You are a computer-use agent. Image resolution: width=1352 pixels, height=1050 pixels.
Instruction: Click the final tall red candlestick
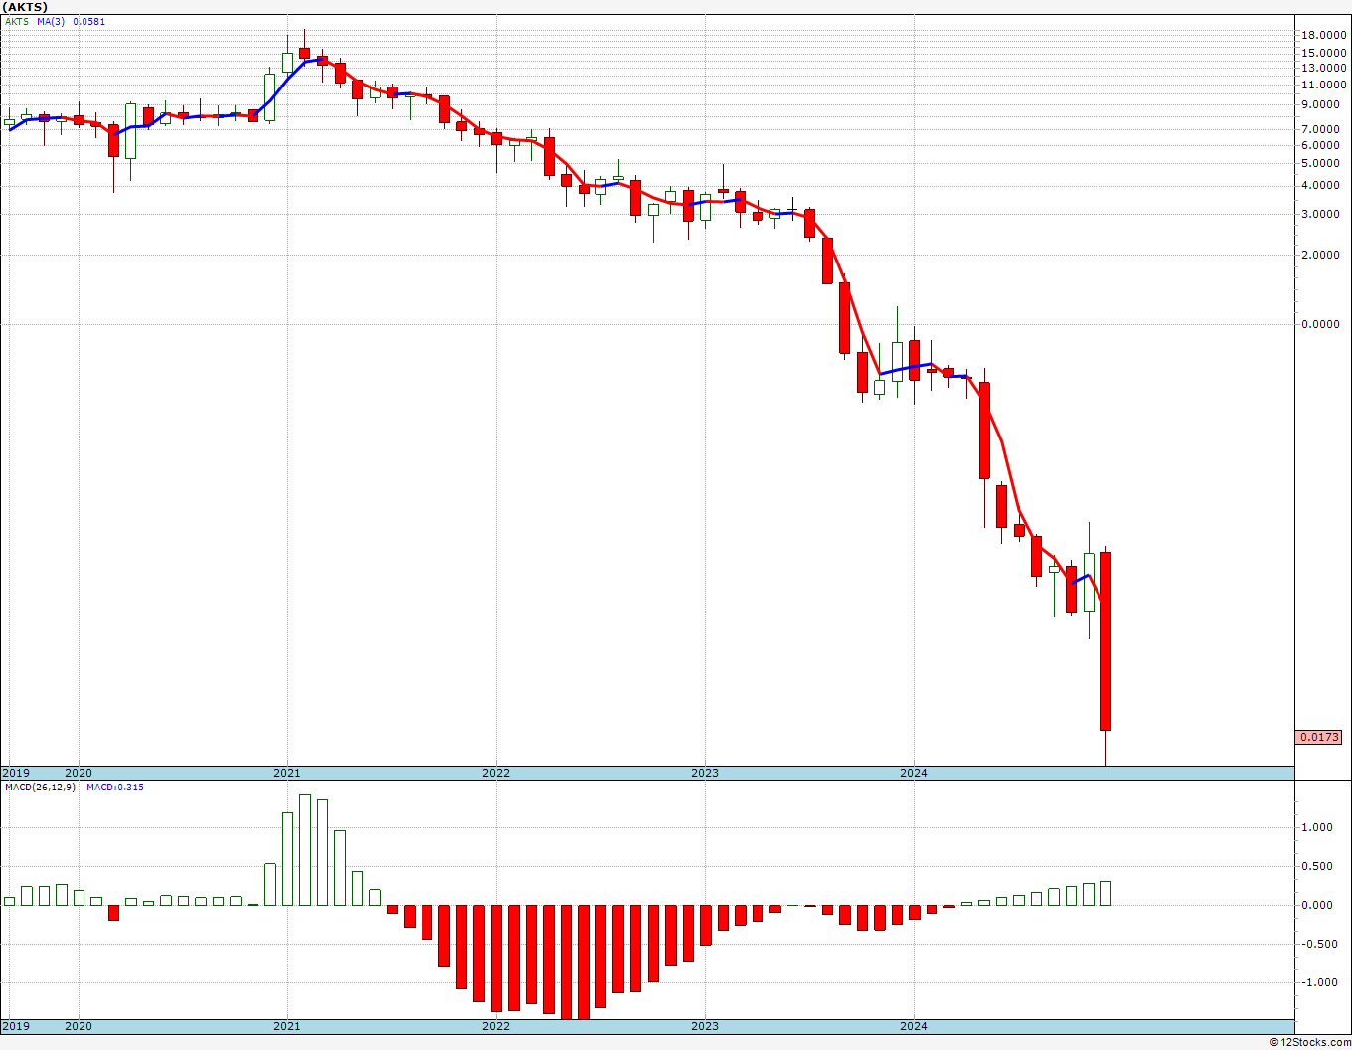[x=1105, y=641]
